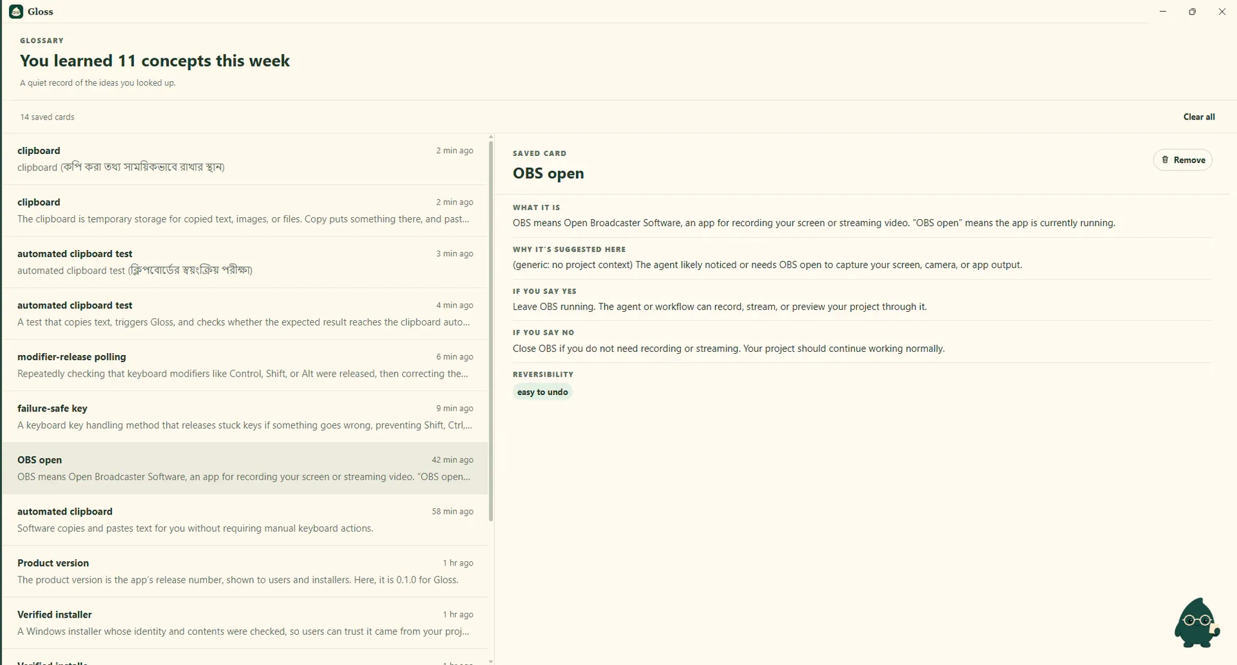The width and height of the screenshot is (1237, 665).
Task: Click the "IF YOU SAY NO" section label
Action: pos(544,332)
